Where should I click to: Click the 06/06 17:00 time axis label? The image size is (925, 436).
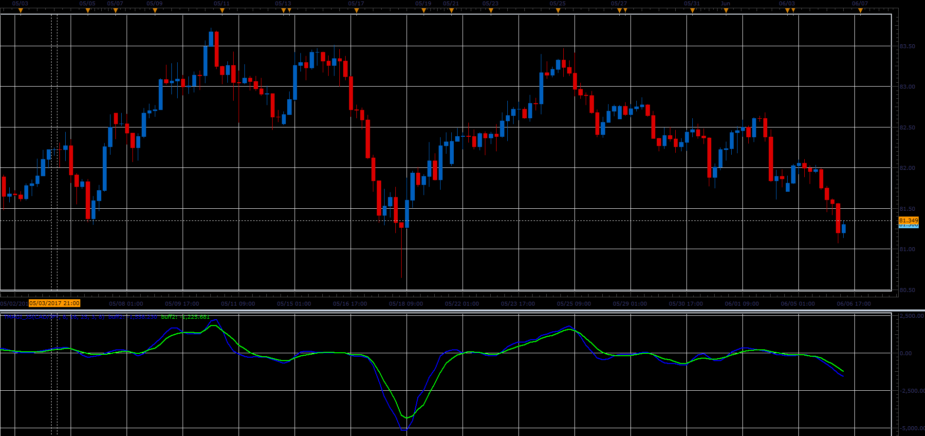pyautogui.click(x=854, y=304)
